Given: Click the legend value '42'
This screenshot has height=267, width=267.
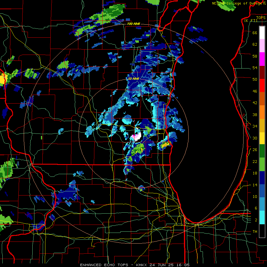Looking at the screenshot, I should click(255, 103).
